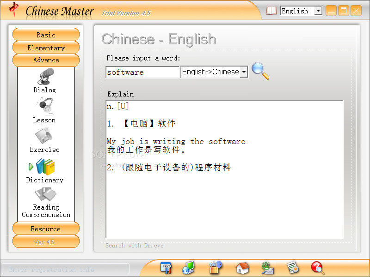Click the Enter registration info field
The width and height of the screenshot is (370, 277).
point(66,269)
